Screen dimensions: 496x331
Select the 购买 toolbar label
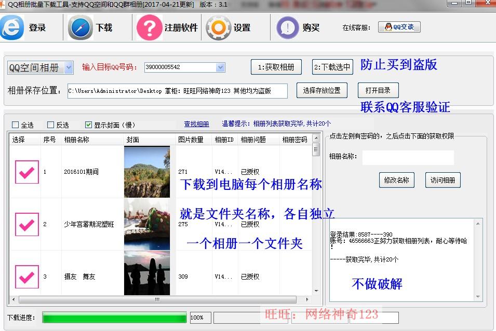click(311, 28)
